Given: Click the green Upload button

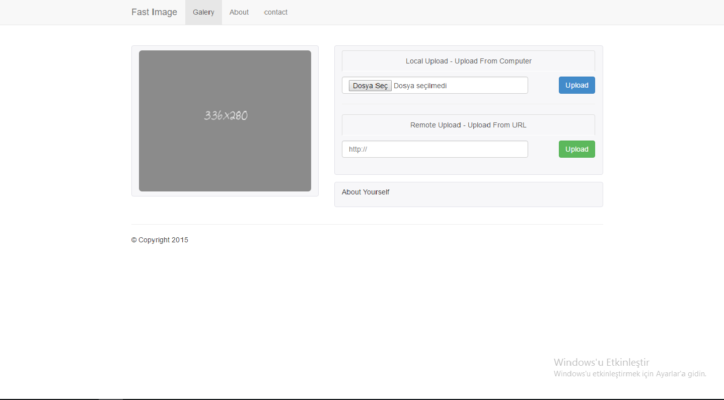Looking at the screenshot, I should [577, 149].
